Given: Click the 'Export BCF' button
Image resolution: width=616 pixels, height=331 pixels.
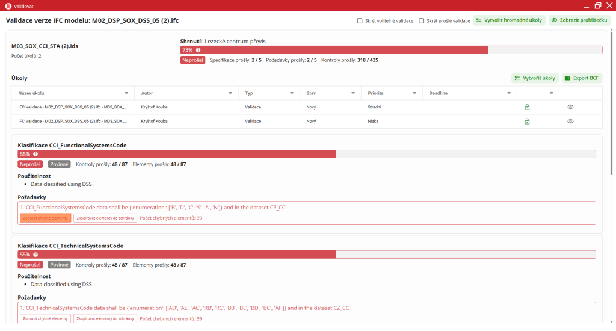Looking at the screenshot, I should 582,78.
